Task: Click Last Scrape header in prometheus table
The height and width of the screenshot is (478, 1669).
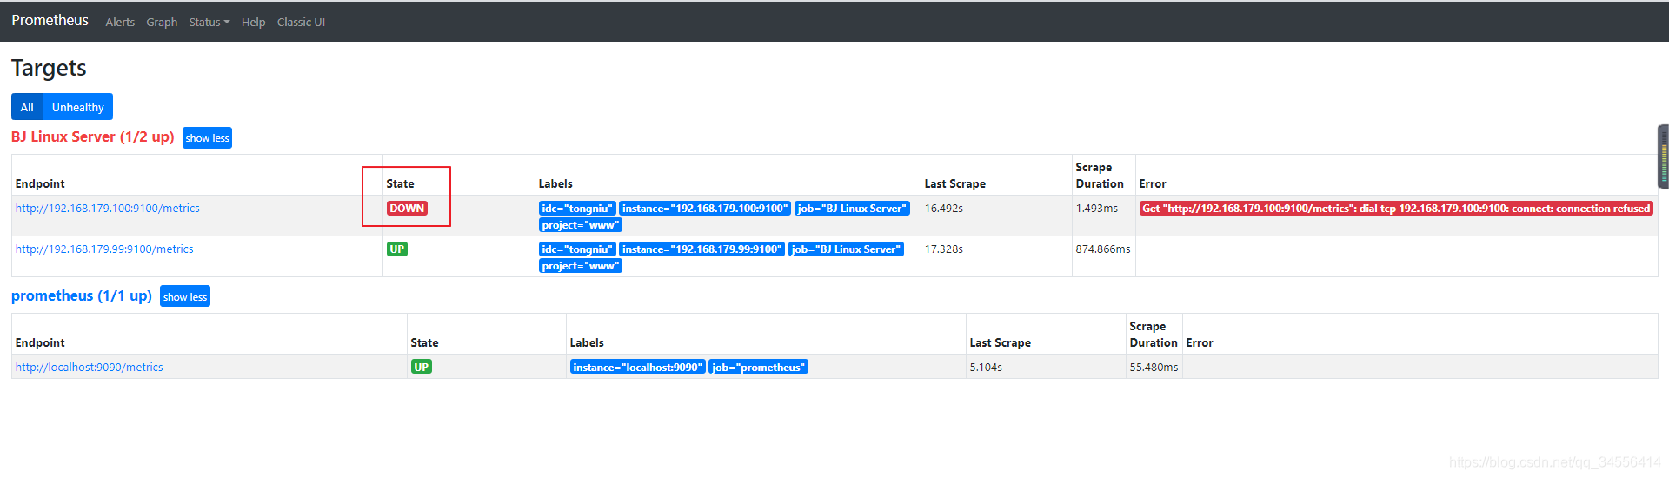Action: (1001, 342)
